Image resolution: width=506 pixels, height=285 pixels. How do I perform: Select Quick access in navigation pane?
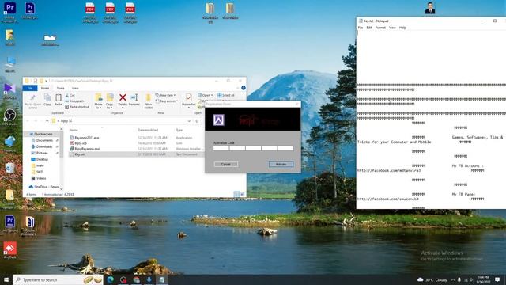pyautogui.click(x=43, y=134)
